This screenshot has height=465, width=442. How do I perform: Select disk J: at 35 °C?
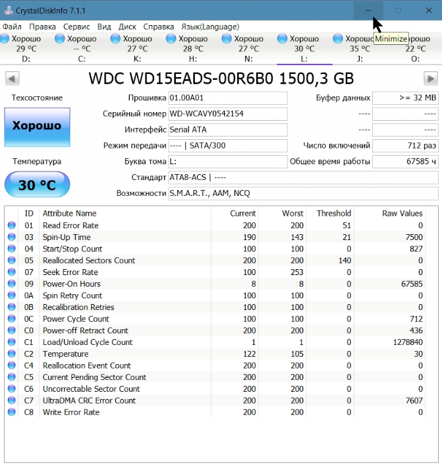point(360,48)
